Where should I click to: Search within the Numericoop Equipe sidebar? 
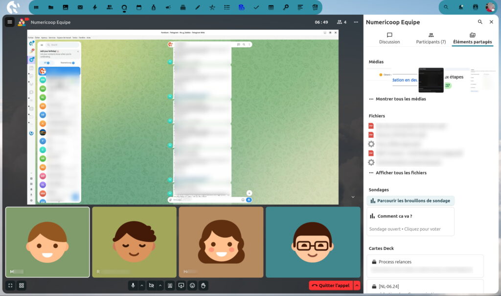click(x=480, y=21)
